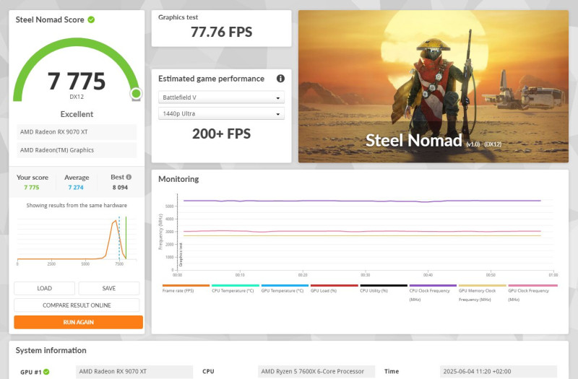
Task: Click the Monitoring section heading
Action: pyautogui.click(x=178, y=179)
